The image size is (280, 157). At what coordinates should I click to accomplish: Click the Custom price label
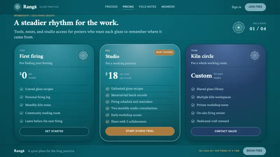(x=202, y=76)
